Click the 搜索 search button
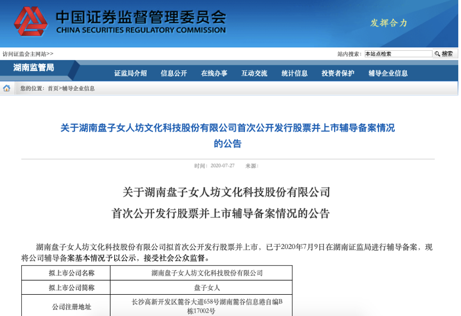Screen dimensions: 461x316 [445, 54]
